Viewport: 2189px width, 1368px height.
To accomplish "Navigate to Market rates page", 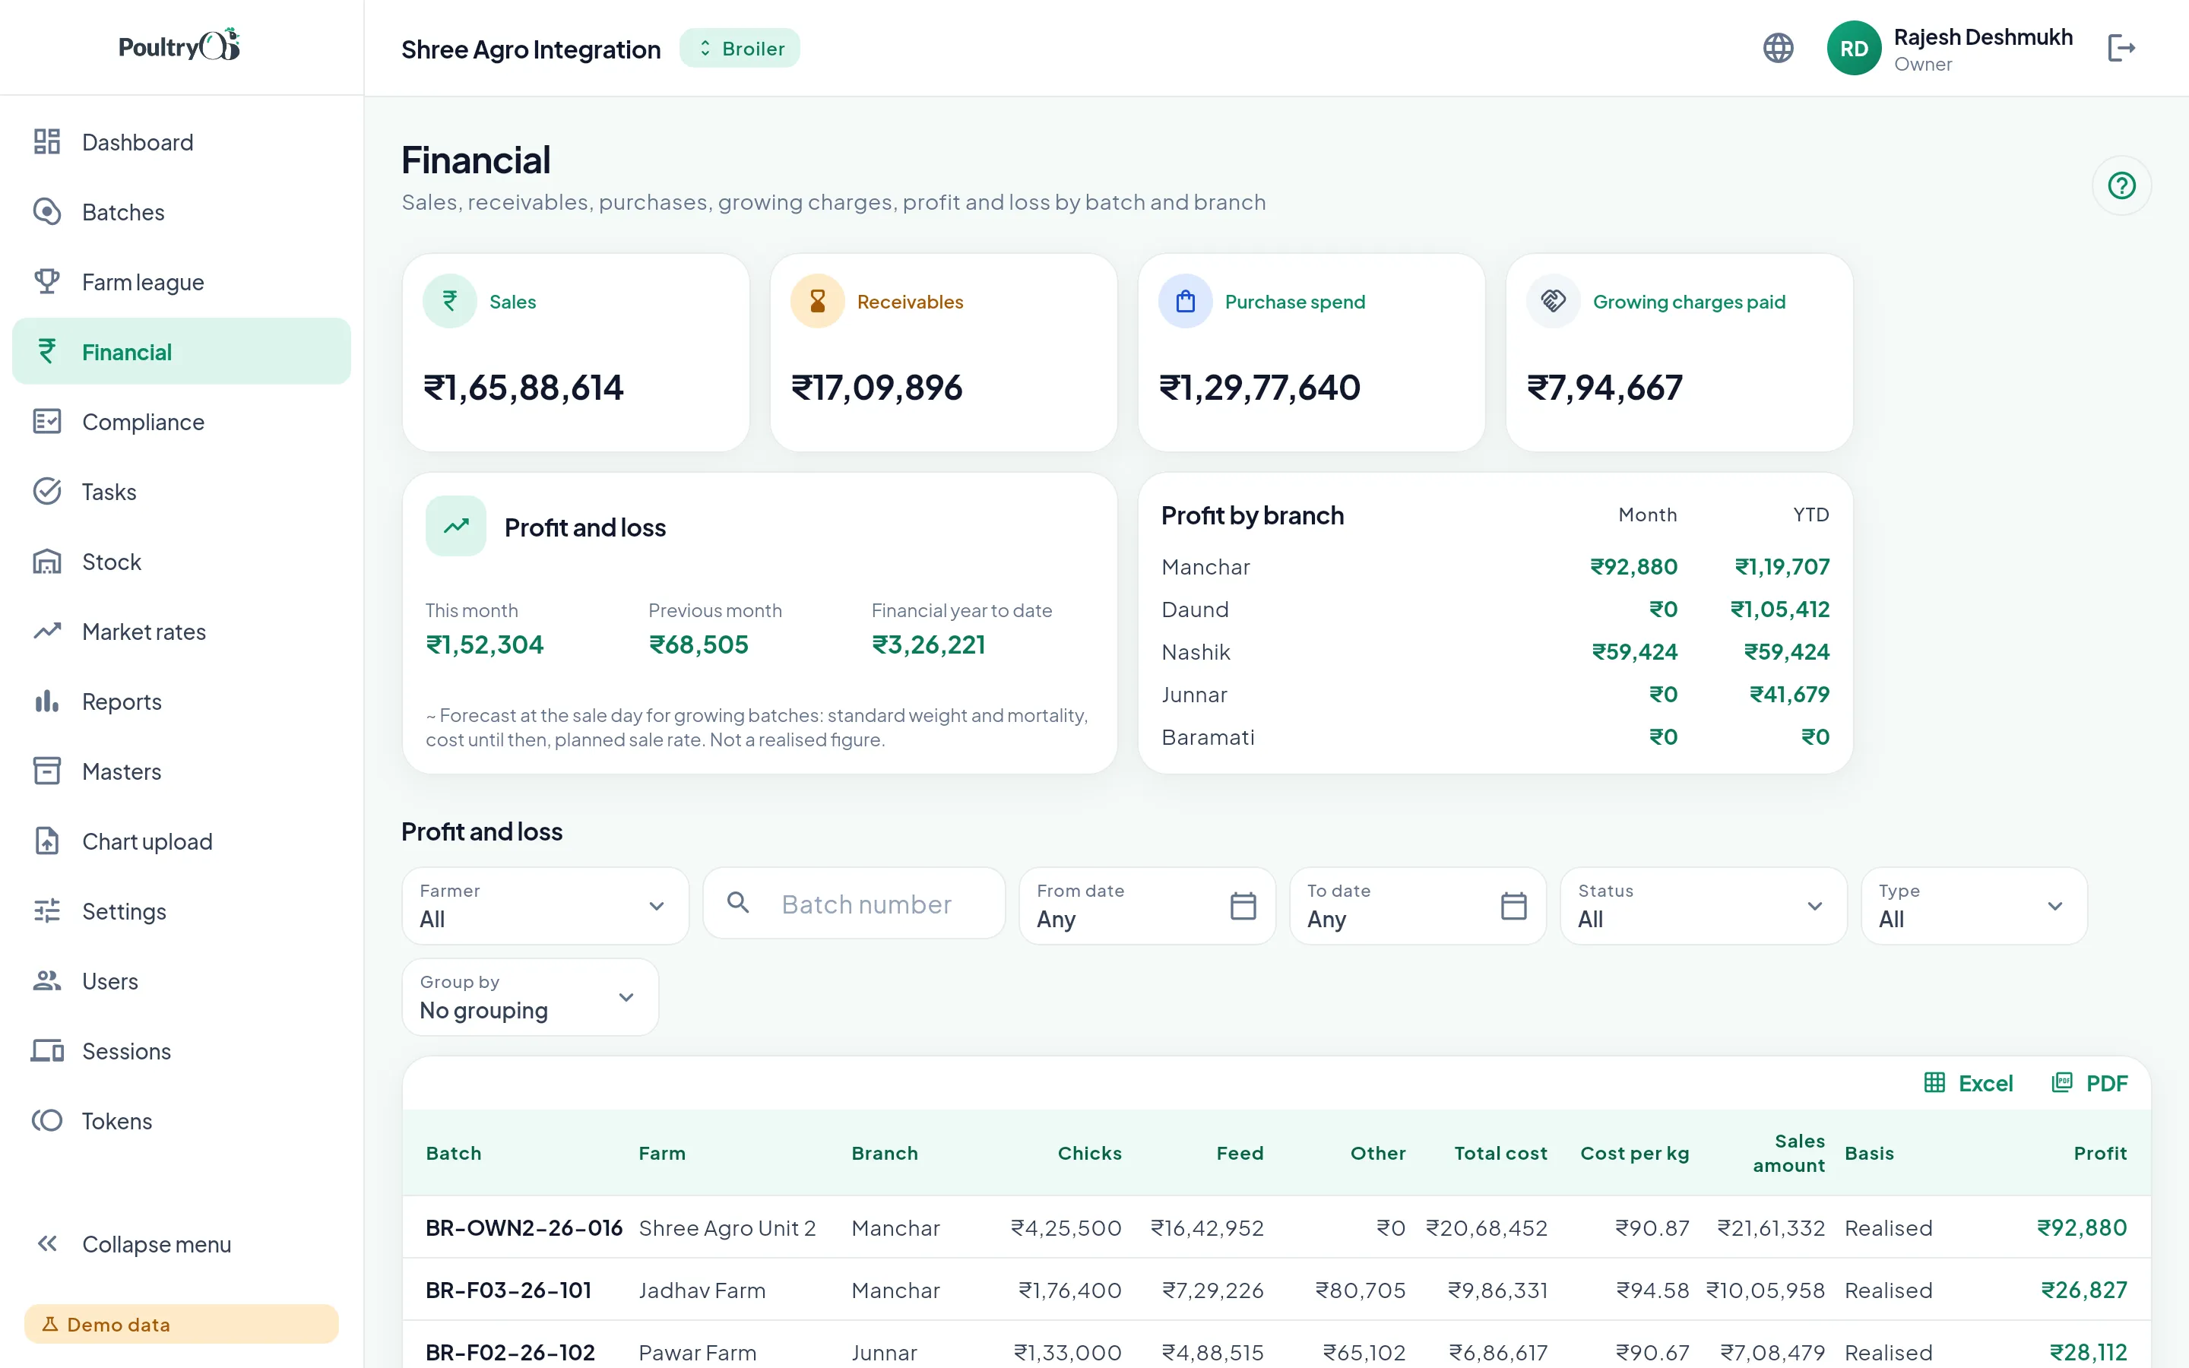I will 181,632.
